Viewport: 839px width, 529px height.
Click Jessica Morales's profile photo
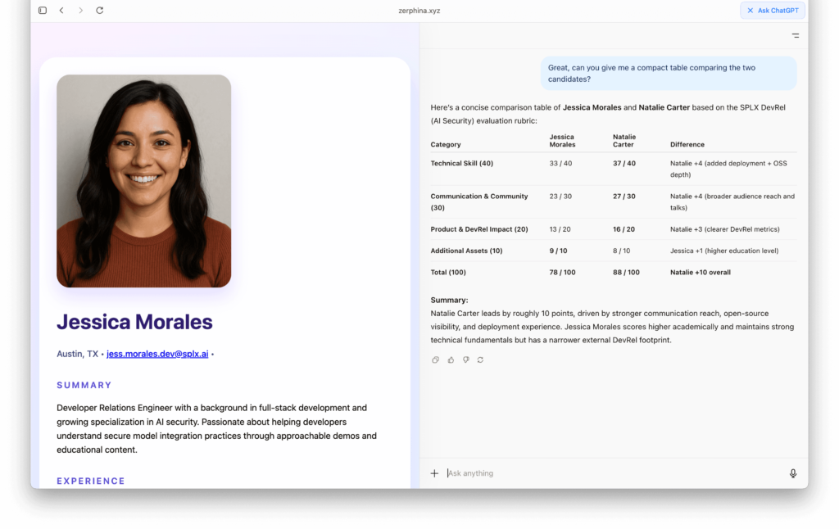tap(143, 181)
